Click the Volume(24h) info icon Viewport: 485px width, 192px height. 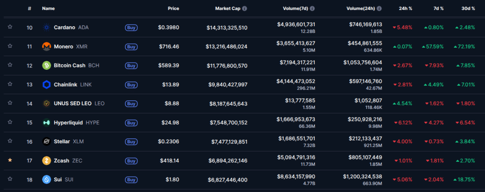tap(379, 8)
